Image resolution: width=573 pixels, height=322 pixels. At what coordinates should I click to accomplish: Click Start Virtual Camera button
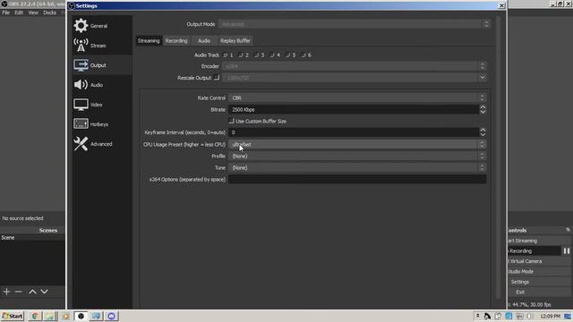point(539,261)
